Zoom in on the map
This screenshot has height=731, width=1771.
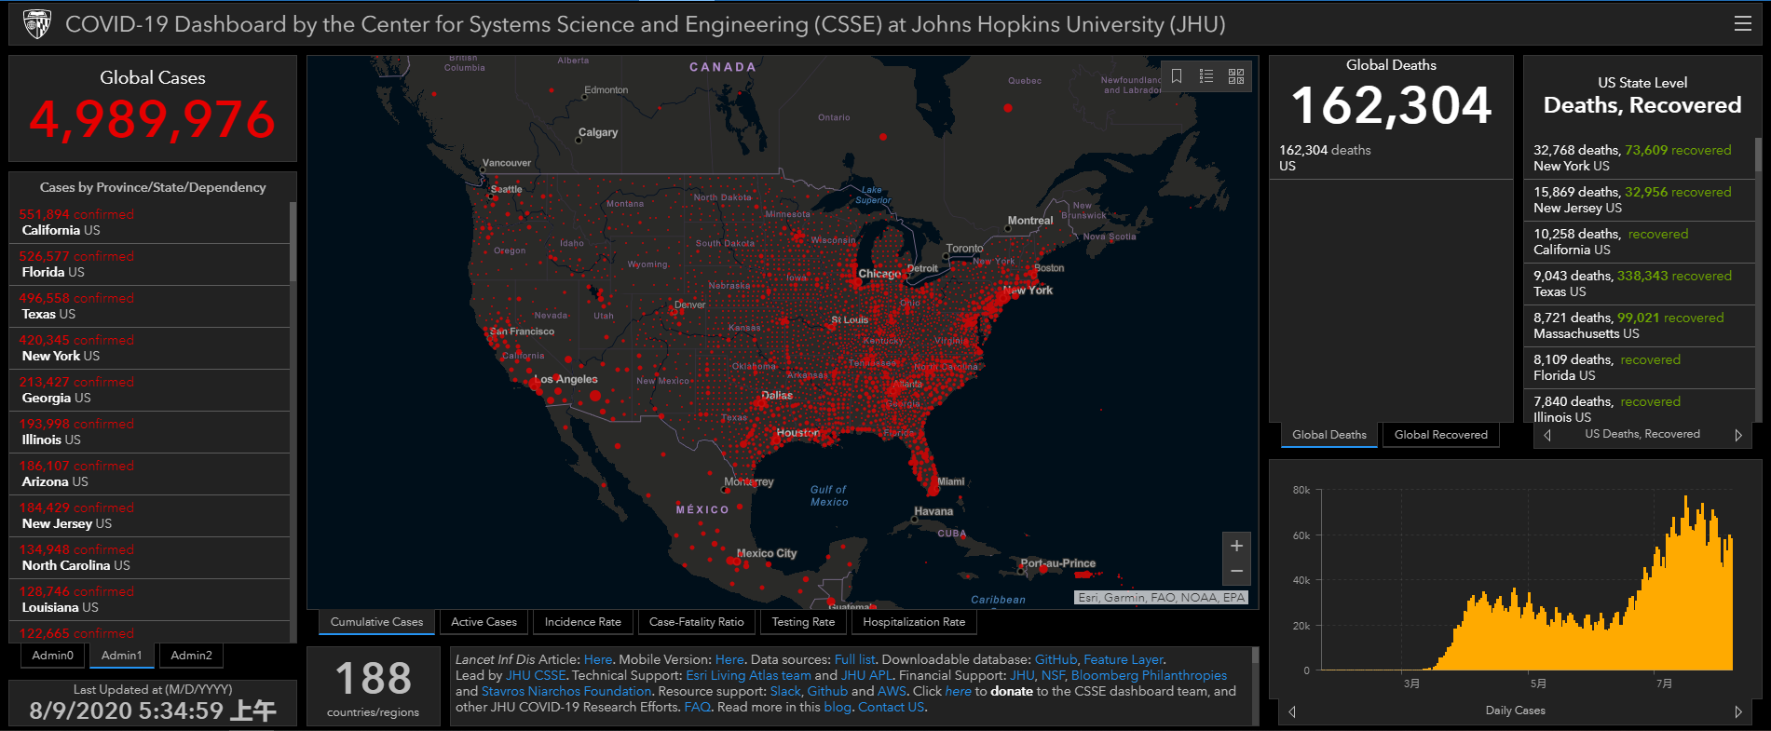[1236, 546]
